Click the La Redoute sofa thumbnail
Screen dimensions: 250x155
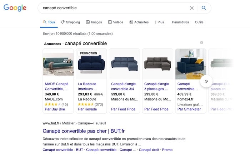pyautogui.click(x=91, y=64)
